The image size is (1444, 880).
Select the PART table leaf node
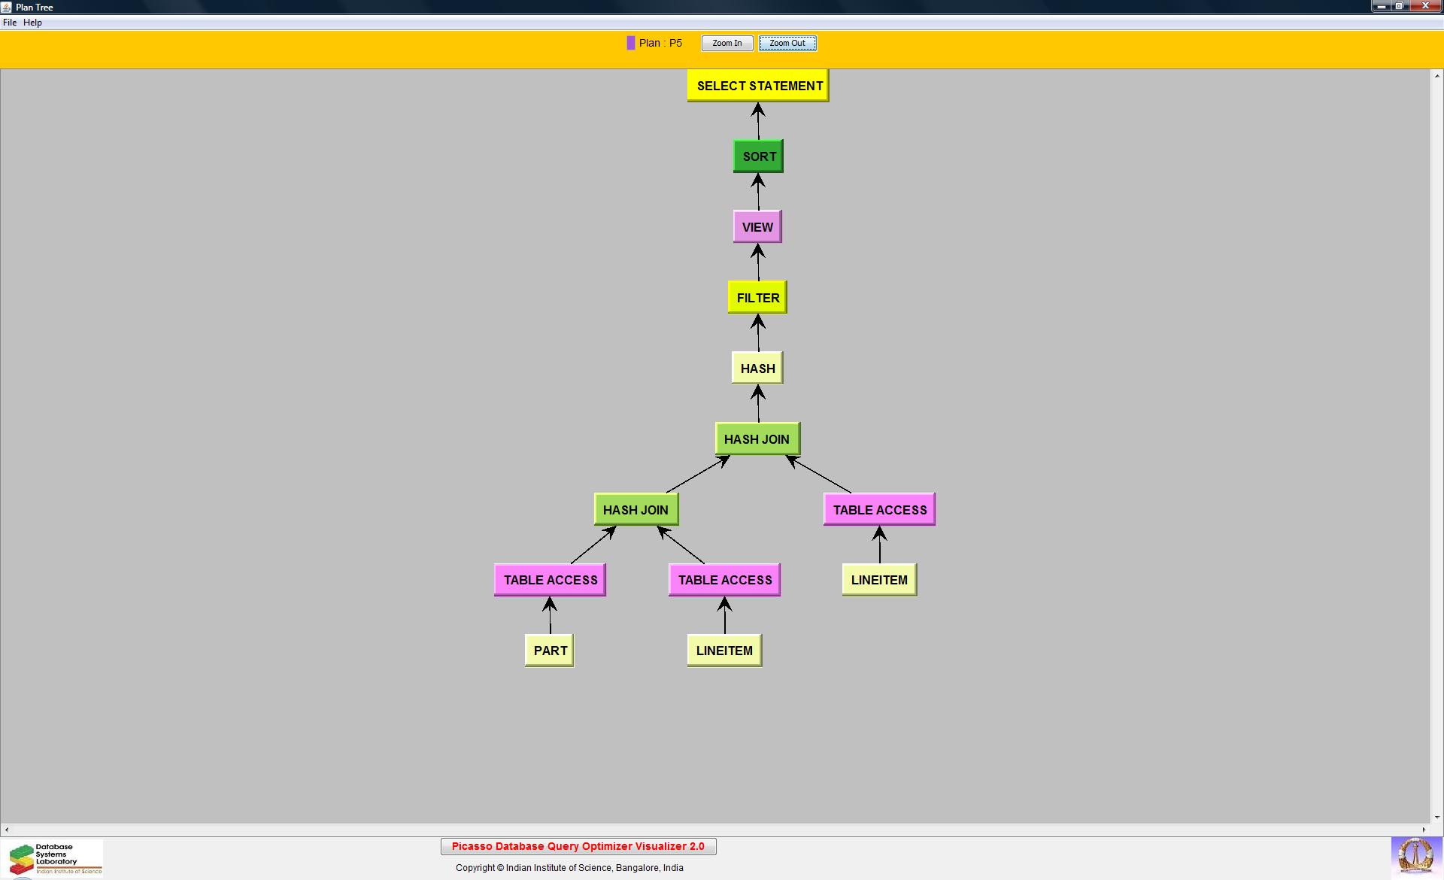pyautogui.click(x=550, y=651)
